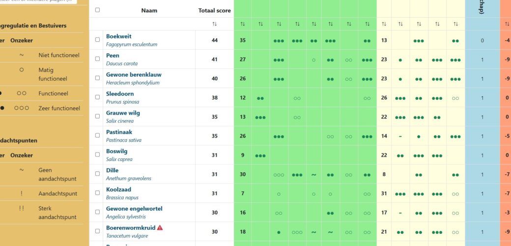Check the Boekweit row checkbox
This screenshot has width=511, height=246.
tap(97, 40)
